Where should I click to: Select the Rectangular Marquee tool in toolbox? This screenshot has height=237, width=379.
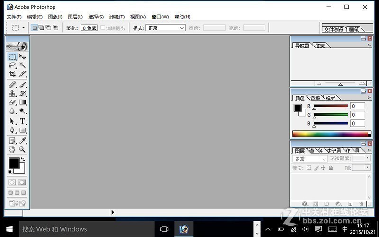click(x=12, y=56)
